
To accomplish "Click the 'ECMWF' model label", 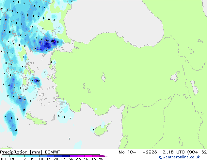I will tap(53, 152).
